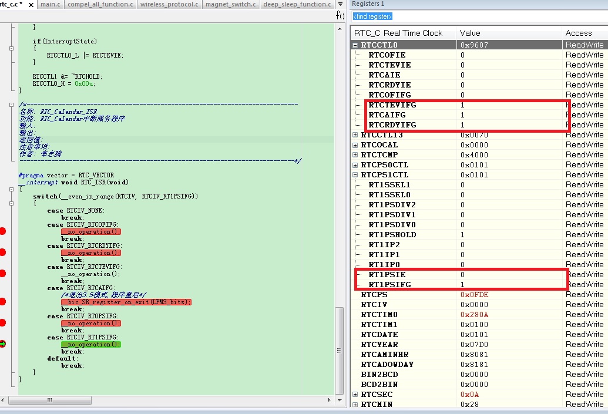Expand the RTCCTL13 register group
This screenshot has height=414, width=608.
point(355,135)
